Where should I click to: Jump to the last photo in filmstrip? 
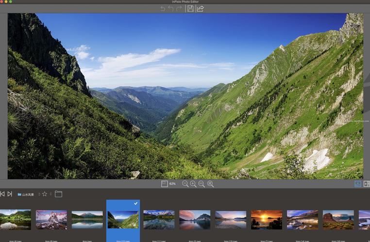tap(10, 194)
